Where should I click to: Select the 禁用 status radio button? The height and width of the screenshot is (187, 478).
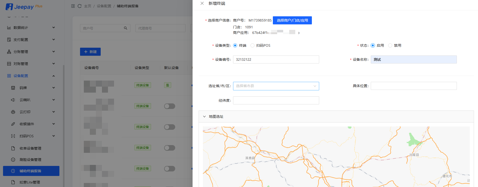390,45
